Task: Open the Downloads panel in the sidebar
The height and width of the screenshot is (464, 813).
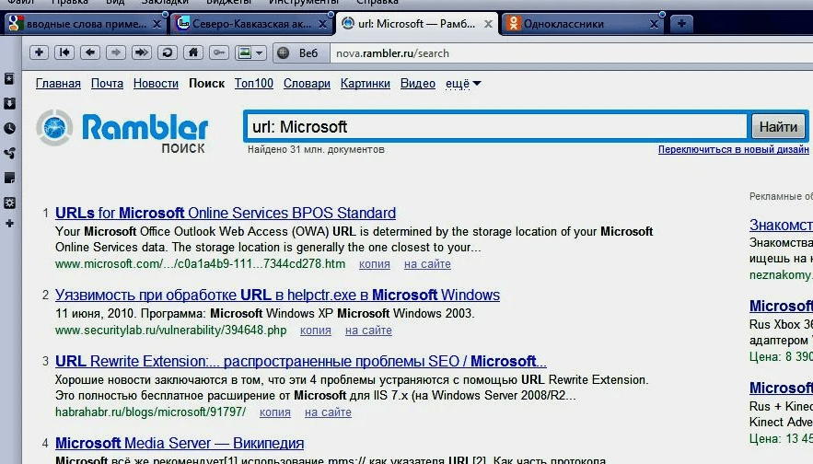Action: pyautogui.click(x=9, y=103)
